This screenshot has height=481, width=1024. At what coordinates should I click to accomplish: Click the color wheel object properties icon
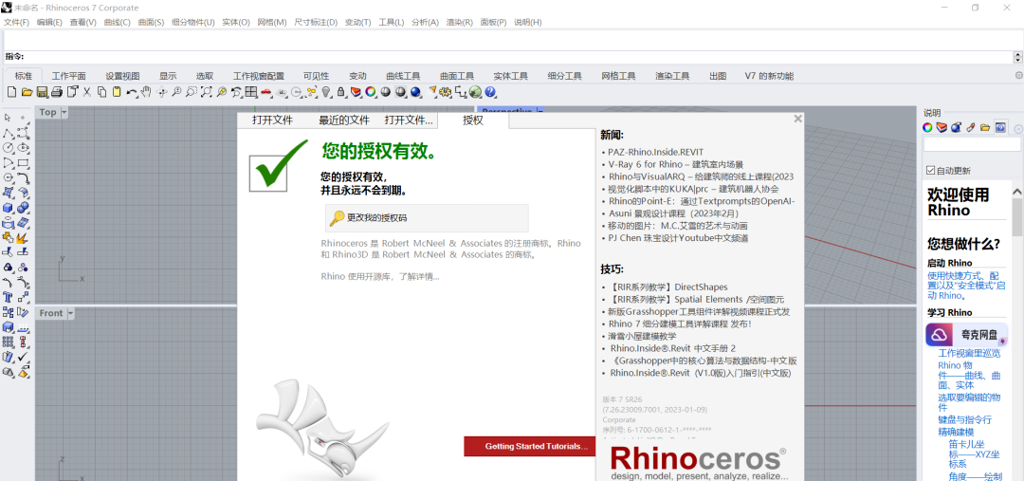click(371, 92)
